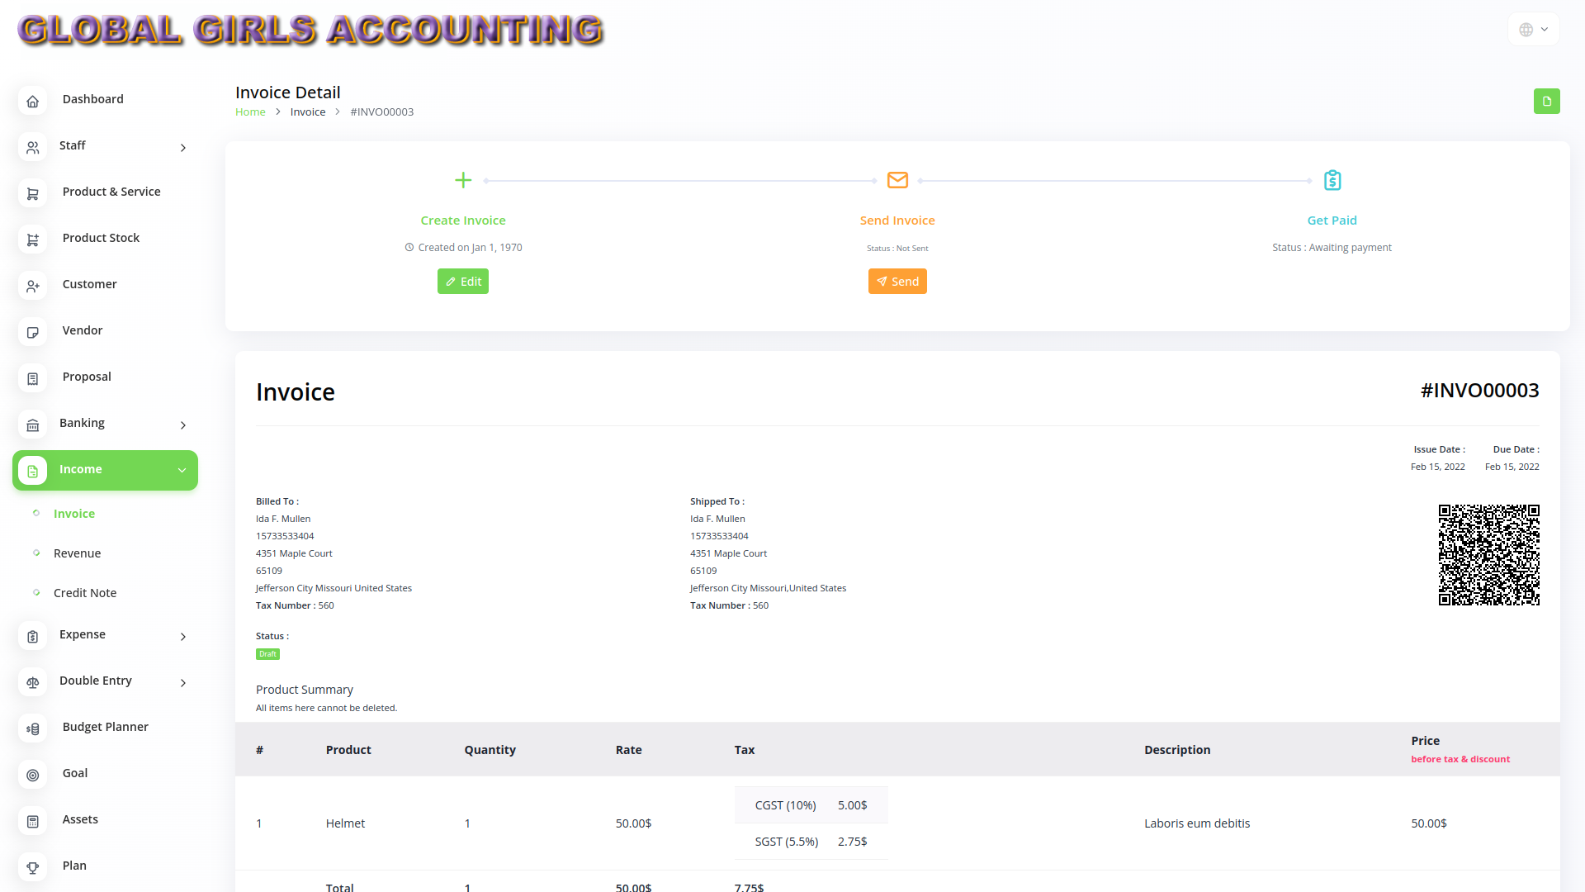1585x892 pixels.
Task: Click the Vendor note icon
Action: (32, 333)
